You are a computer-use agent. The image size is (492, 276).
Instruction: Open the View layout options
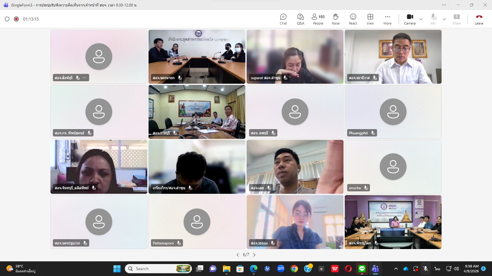coord(370,19)
